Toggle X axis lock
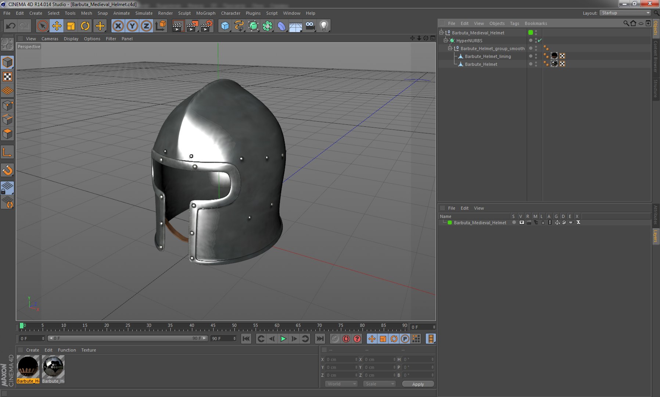This screenshot has width=660, height=397. (x=118, y=26)
